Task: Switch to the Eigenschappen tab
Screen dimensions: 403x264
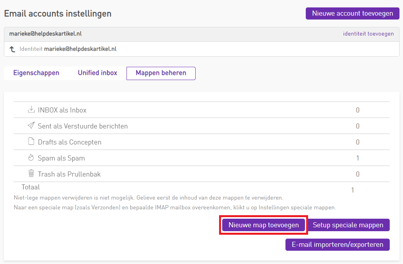Action: point(36,73)
